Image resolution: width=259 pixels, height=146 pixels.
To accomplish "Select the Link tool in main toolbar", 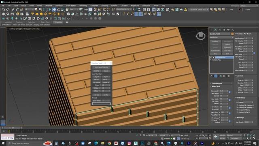I will 13,10.
